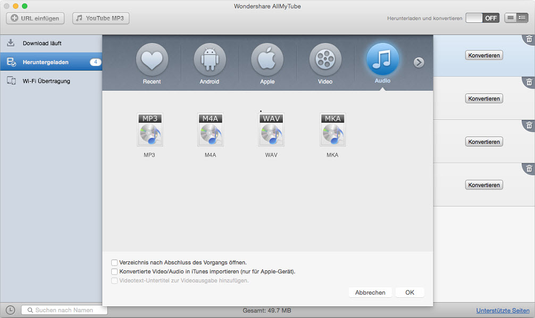Select the Apple device category icon
Screen dimensions: 535x318
coord(267,59)
